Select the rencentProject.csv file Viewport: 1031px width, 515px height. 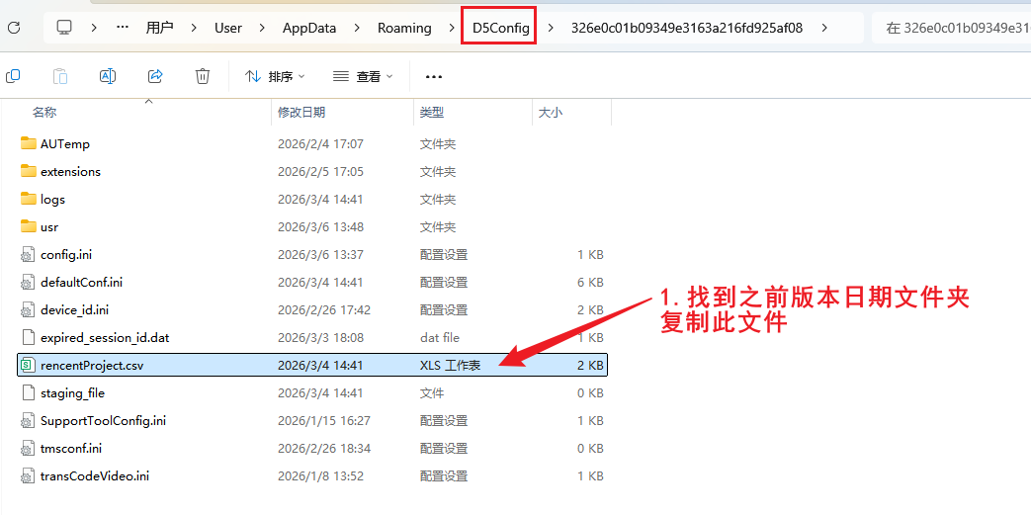91,366
